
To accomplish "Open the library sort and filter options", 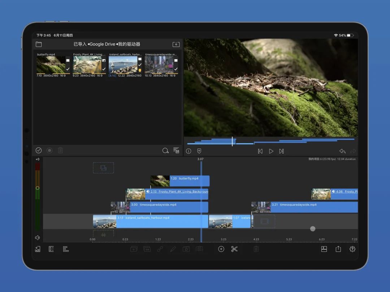I will (176, 151).
